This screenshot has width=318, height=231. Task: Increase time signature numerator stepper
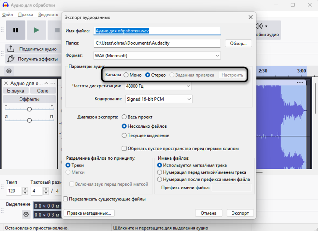(x=46, y=189)
